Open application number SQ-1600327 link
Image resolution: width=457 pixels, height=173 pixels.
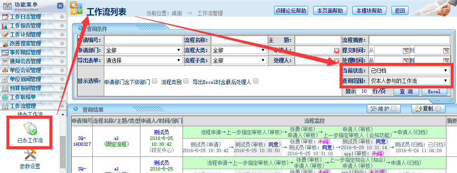pos(82,141)
